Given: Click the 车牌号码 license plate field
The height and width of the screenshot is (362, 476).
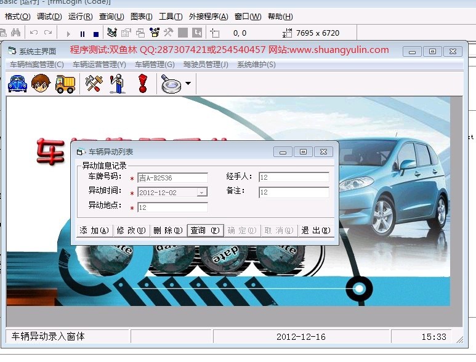Looking at the screenshot, I should tap(172, 178).
